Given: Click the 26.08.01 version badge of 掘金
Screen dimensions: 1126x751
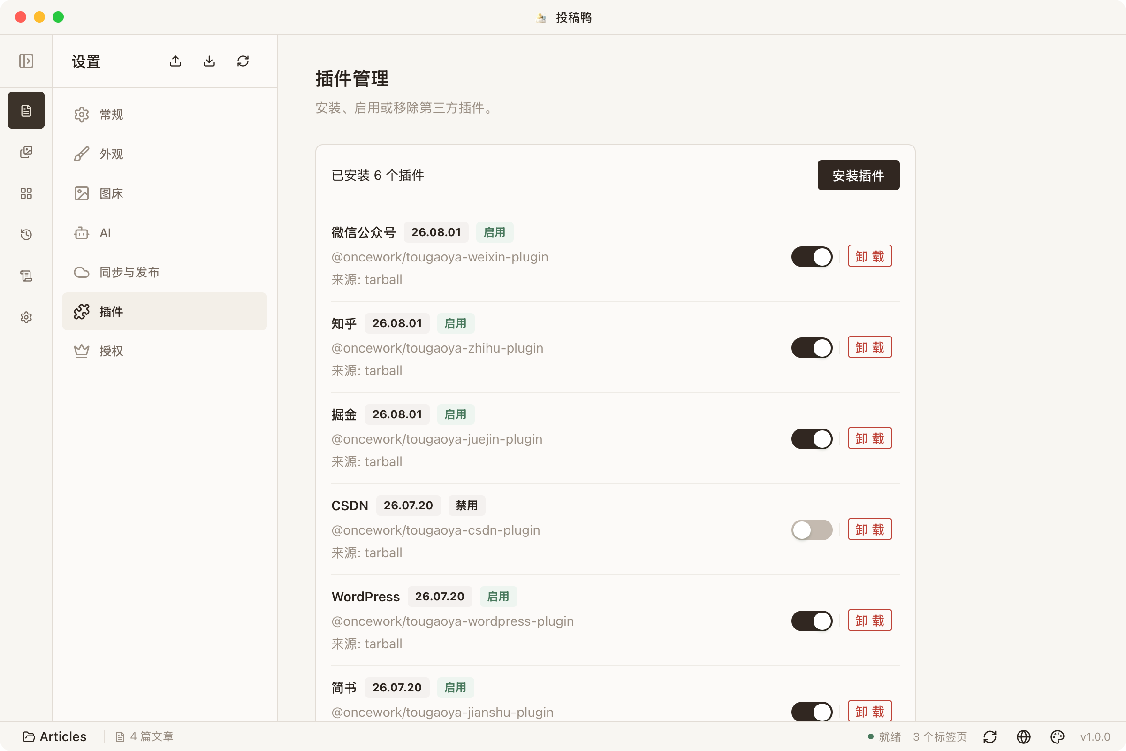Looking at the screenshot, I should [x=397, y=414].
